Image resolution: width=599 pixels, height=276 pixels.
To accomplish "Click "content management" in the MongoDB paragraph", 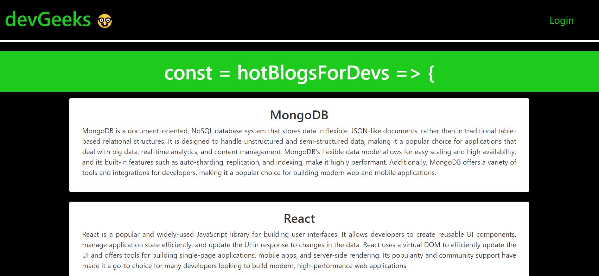I will [x=248, y=152].
